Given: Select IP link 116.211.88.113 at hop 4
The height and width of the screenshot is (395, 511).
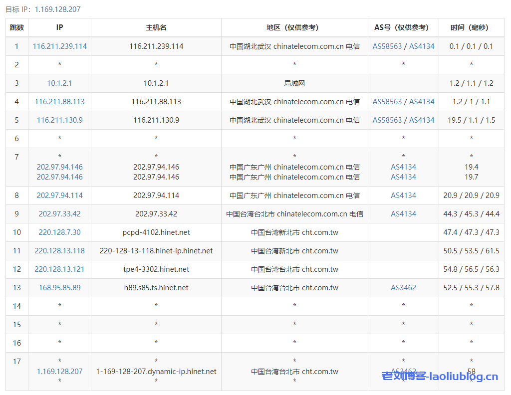Looking at the screenshot, I should point(59,101).
